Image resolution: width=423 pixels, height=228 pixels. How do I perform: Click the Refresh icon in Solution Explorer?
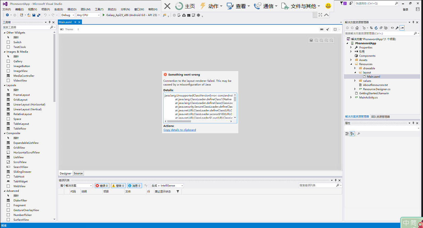pyautogui.click(x=376, y=28)
